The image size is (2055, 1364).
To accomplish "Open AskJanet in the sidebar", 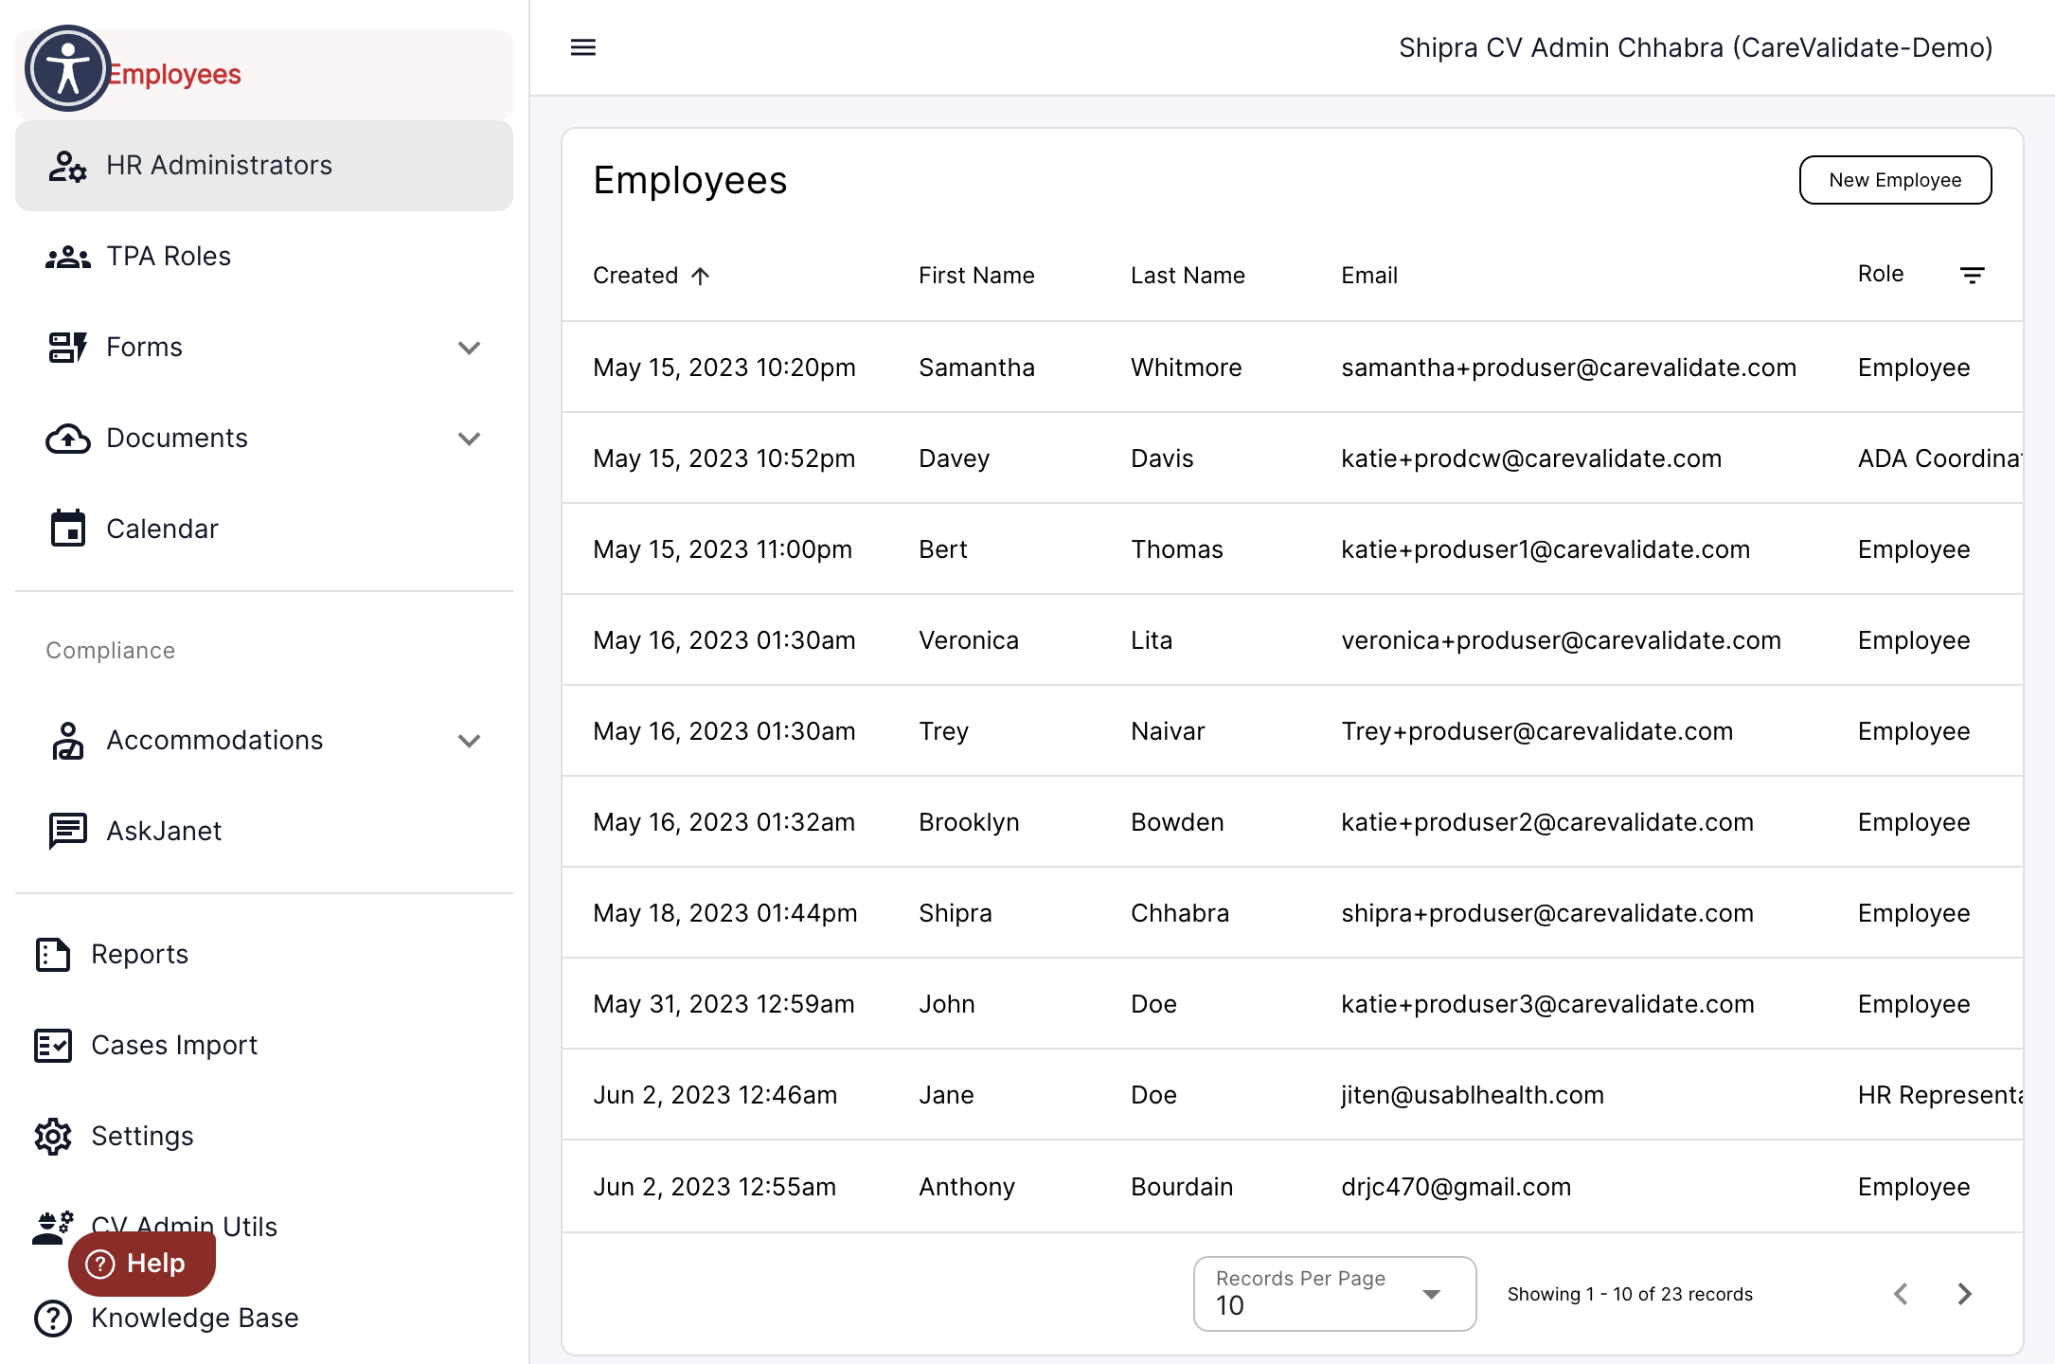I will (x=264, y=832).
